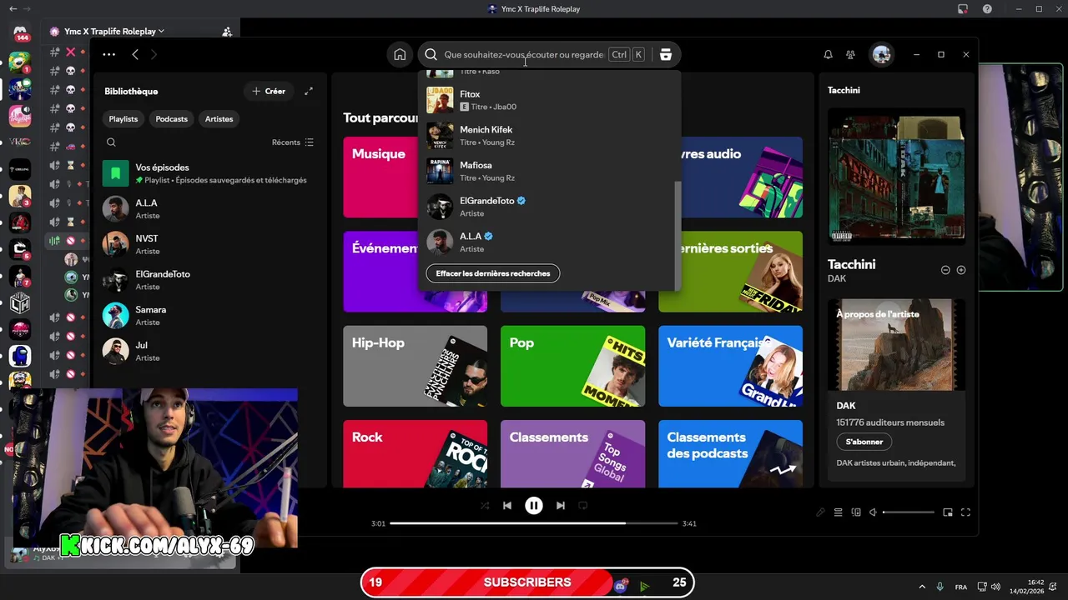This screenshot has height=600, width=1068.
Task: Open the Récents sort dropdown
Action: pyautogui.click(x=293, y=142)
